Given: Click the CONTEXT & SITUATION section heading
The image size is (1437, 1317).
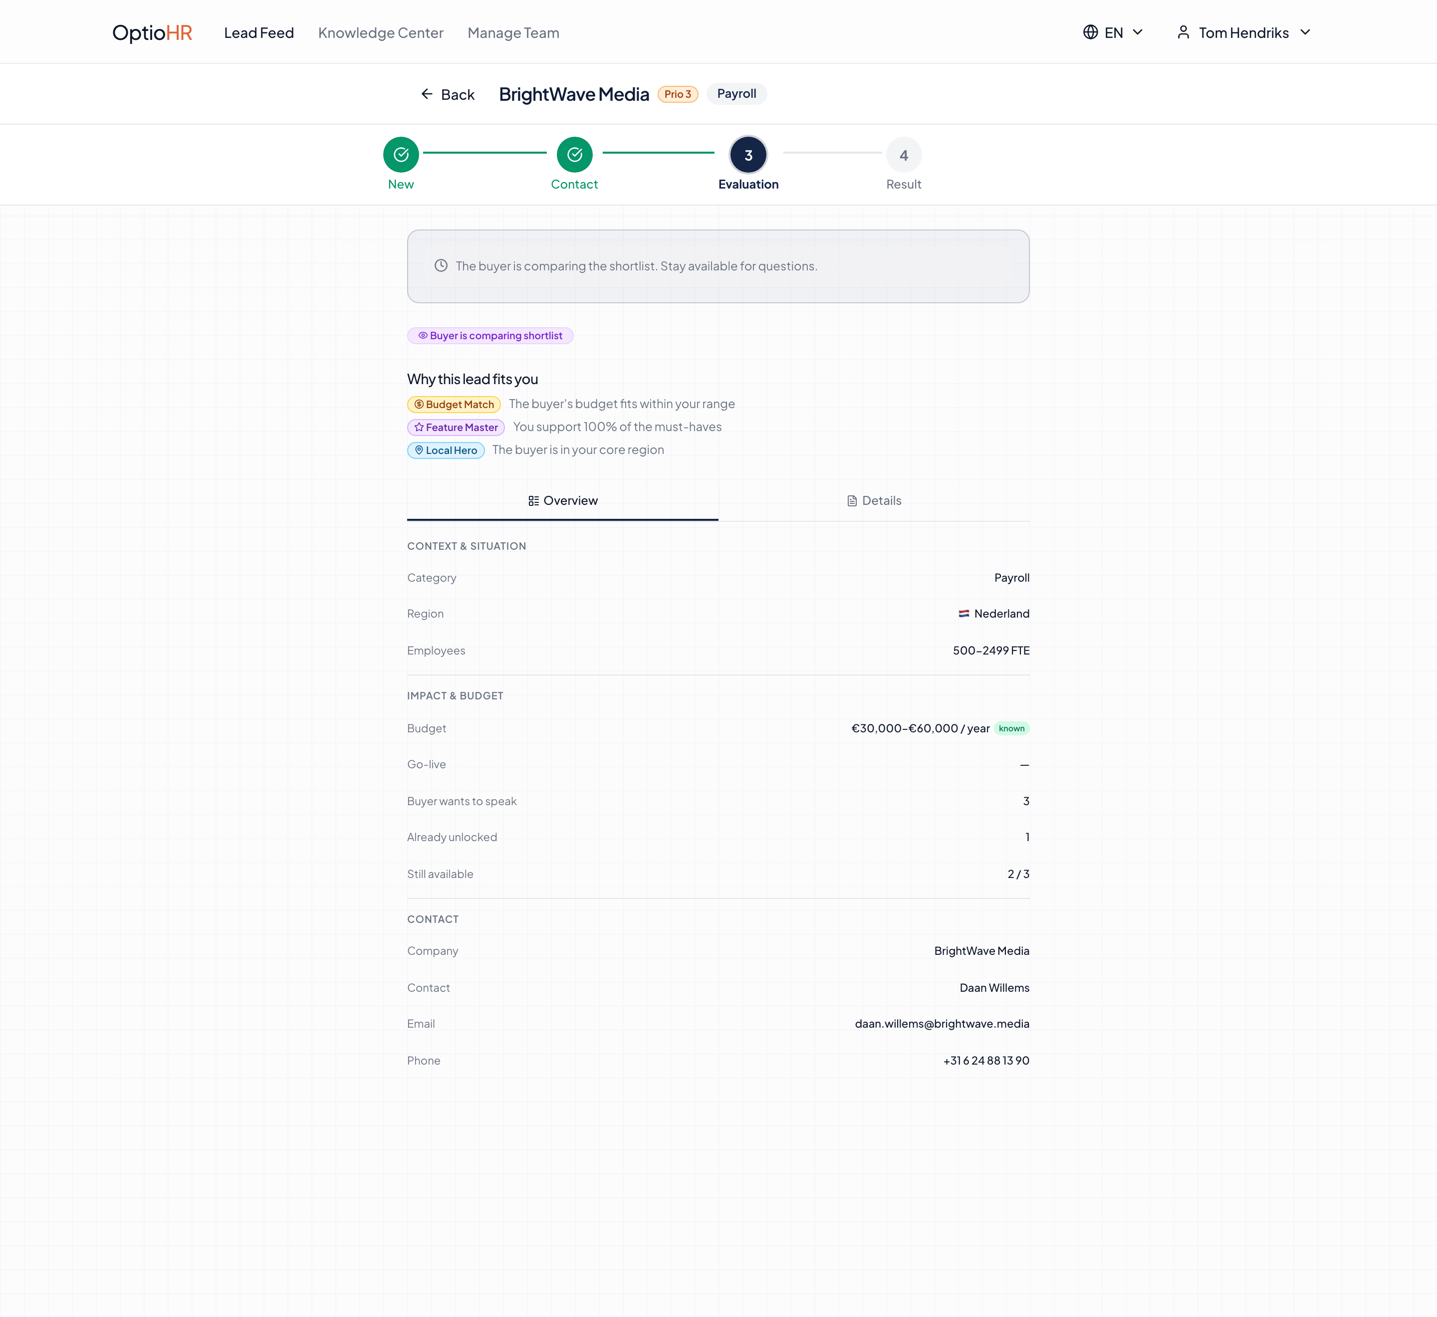Looking at the screenshot, I should pyautogui.click(x=466, y=546).
